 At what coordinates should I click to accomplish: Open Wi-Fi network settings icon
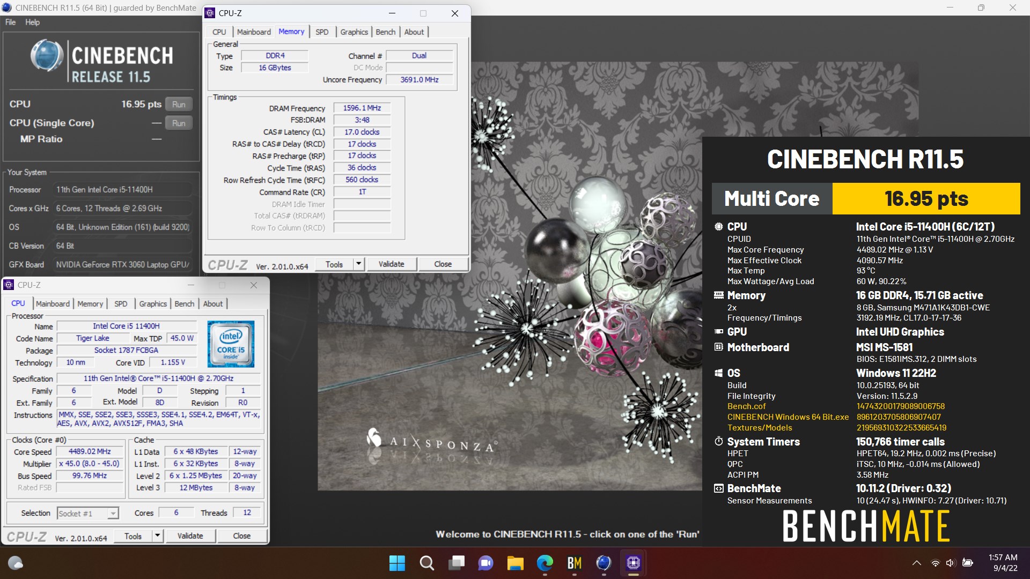point(935,563)
